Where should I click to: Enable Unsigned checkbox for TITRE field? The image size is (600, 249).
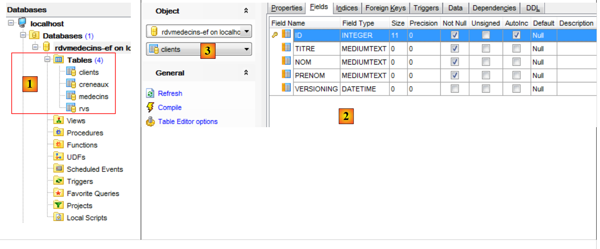tap(486, 49)
